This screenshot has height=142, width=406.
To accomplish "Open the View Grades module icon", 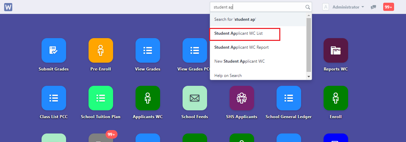I will pyautogui.click(x=147, y=50).
